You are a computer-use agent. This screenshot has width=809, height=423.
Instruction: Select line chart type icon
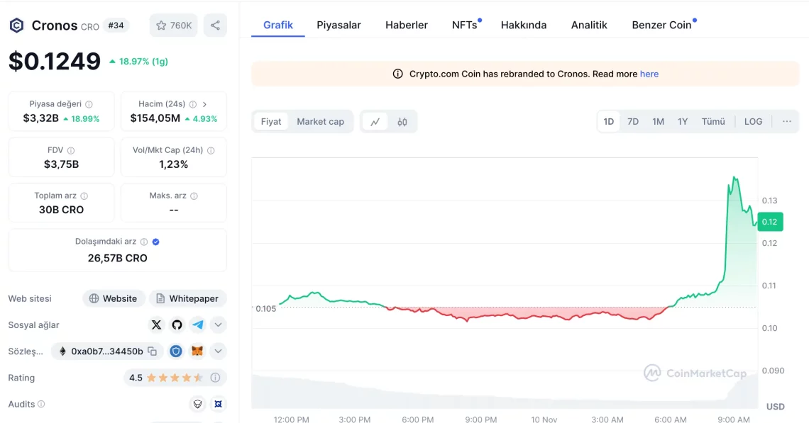pyautogui.click(x=375, y=122)
